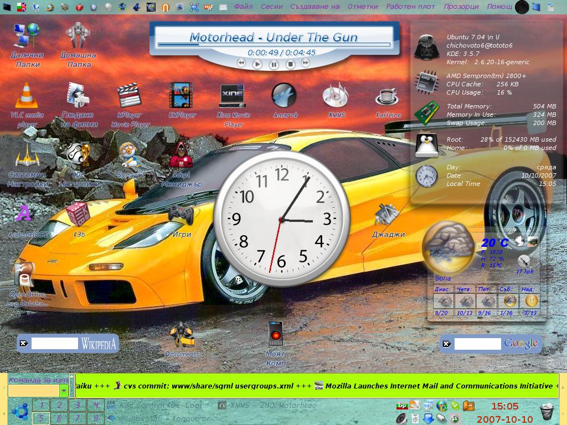The width and height of the screenshot is (567, 425).
Task: Pause the Motorhead track
Action: pos(274,65)
